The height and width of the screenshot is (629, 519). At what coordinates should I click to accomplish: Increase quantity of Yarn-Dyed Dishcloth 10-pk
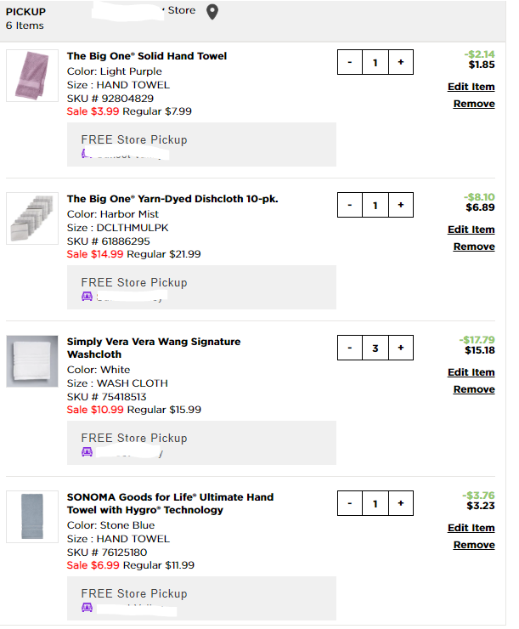click(x=401, y=205)
